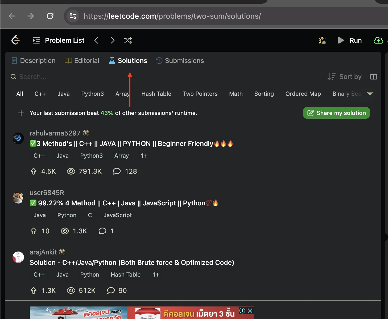Click JavaScript tag on user6845R's post
The height and width of the screenshot is (319, 388).
(118, 215)
